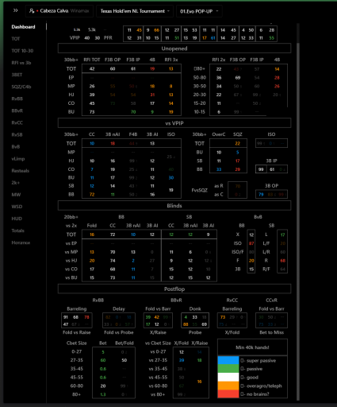The image size is (337, 407).
Task: Click the blue super passive color swatch
Action: pyautogui.click(x=228, y=360)
